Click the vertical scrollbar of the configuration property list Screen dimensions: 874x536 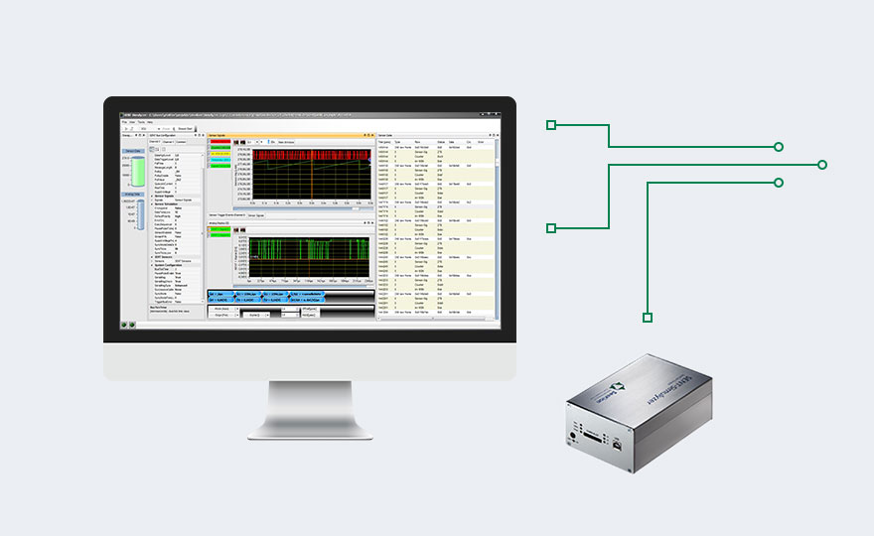click(203, 229)
